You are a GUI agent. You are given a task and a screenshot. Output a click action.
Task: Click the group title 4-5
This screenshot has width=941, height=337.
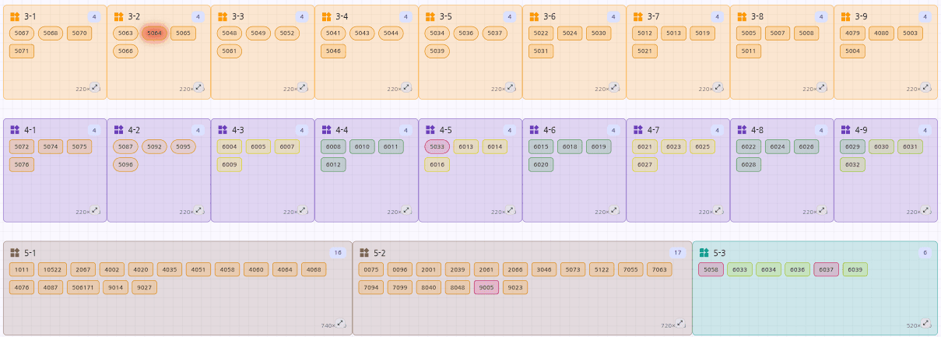pos(445,130)
